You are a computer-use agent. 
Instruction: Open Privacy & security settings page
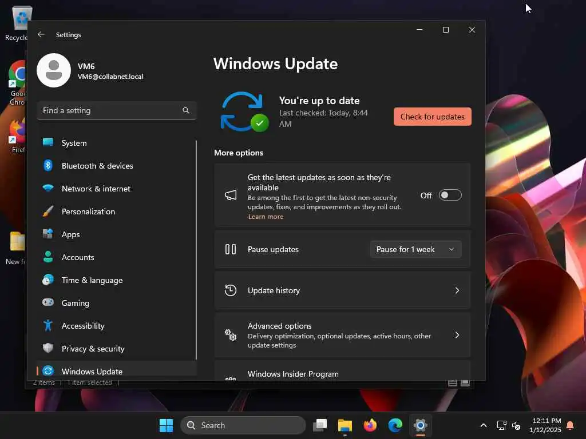(x=117, y=348)
